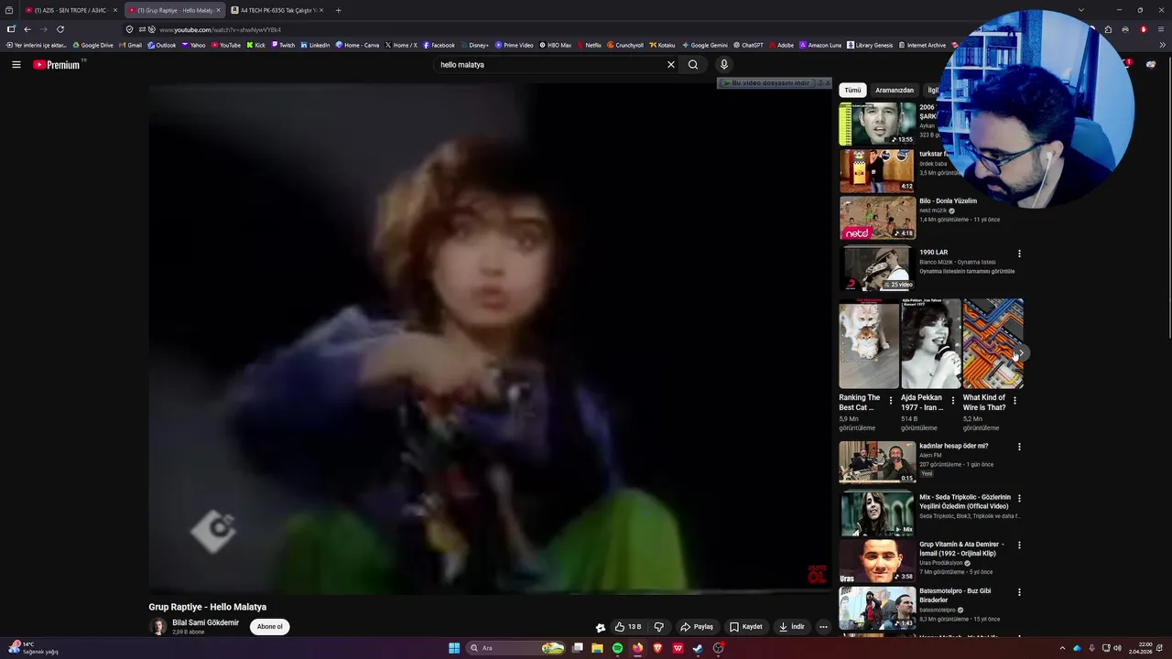Open Twitch bookmark
1172x659 pixels.
282,45
